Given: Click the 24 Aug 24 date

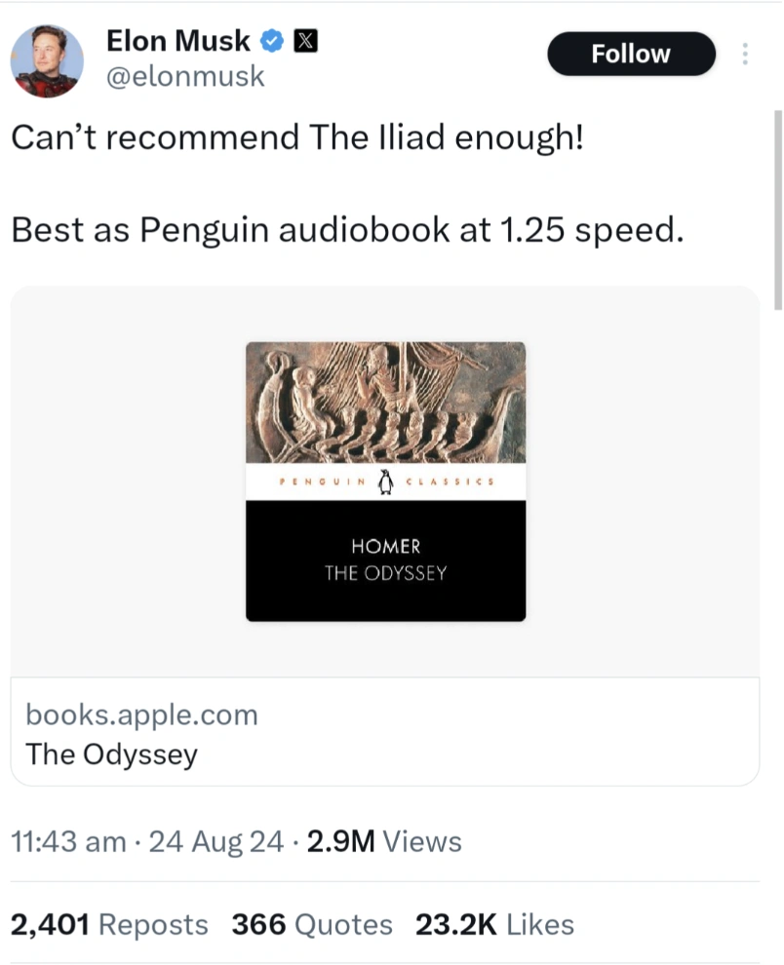Looking at the screenshot, I should click(x=216, y=841).
